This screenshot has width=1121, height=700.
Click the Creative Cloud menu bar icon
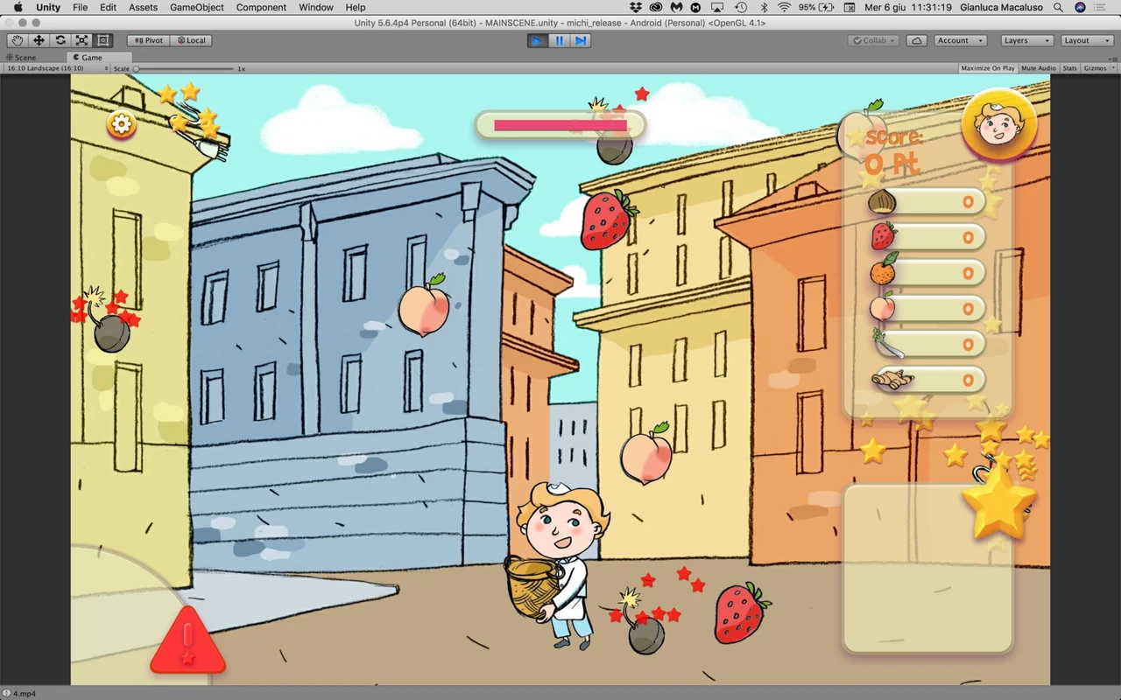(x=655, y=7)
